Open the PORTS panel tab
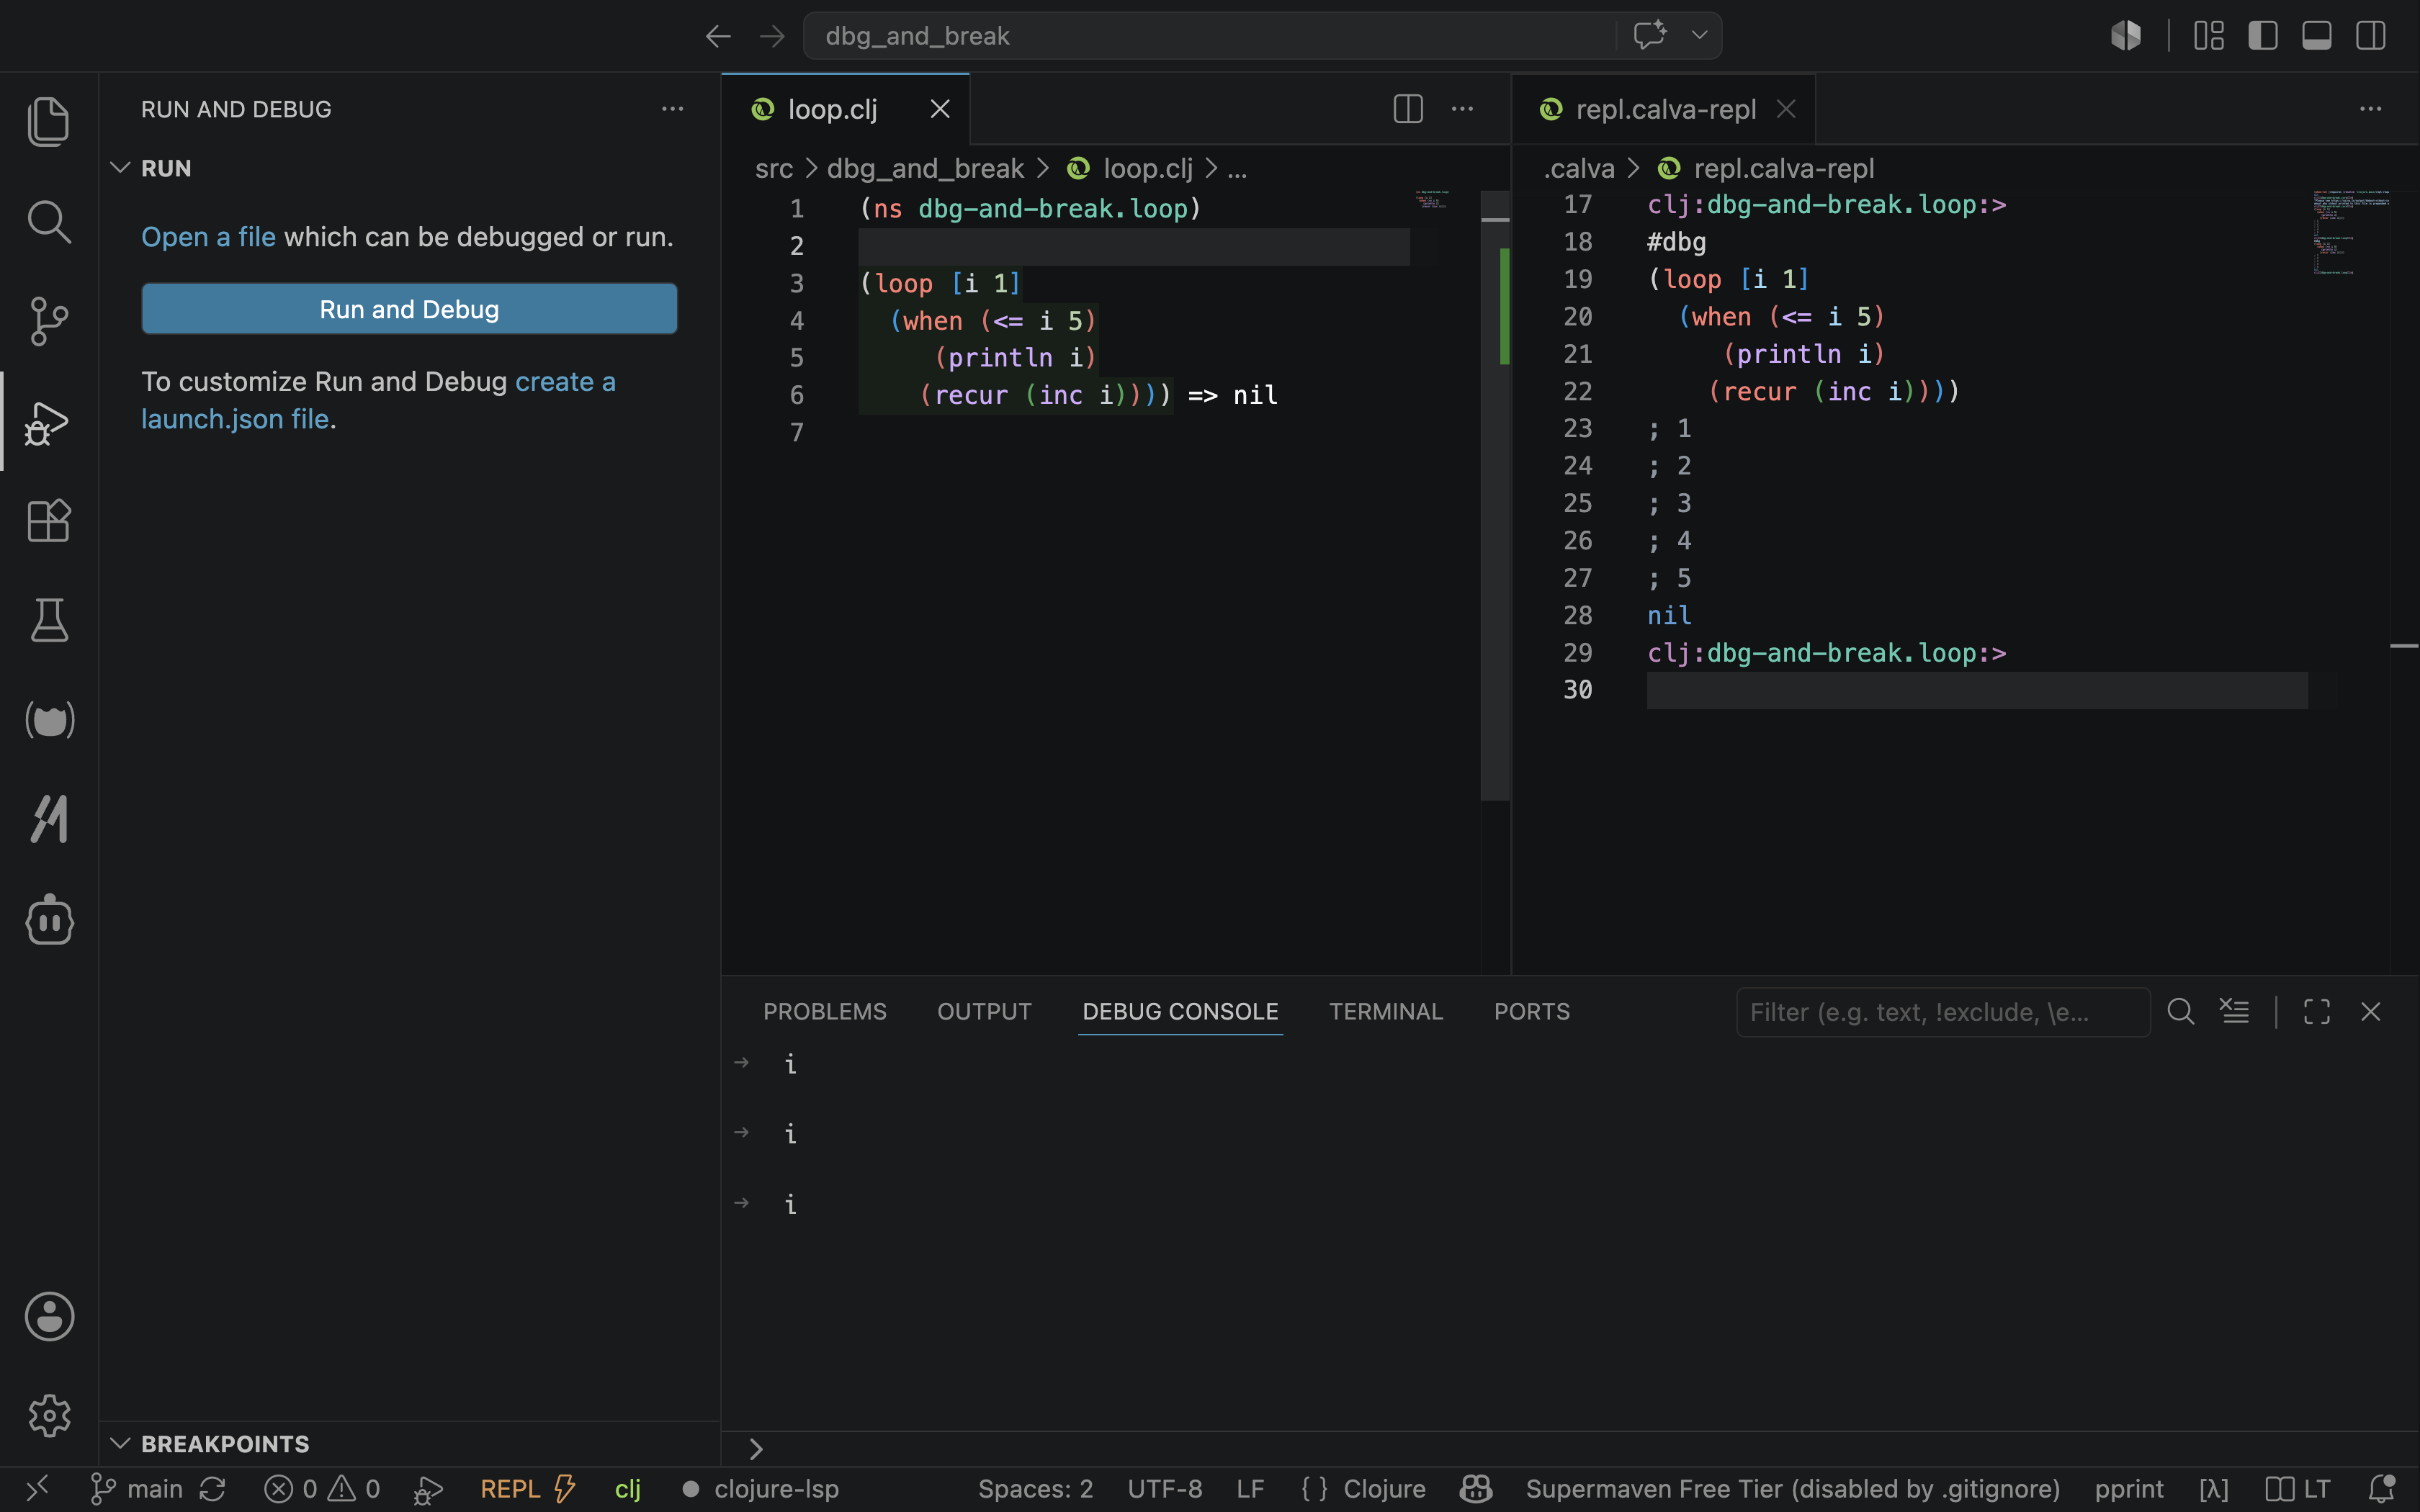The image size is (2420, 1512). 1532,1012
